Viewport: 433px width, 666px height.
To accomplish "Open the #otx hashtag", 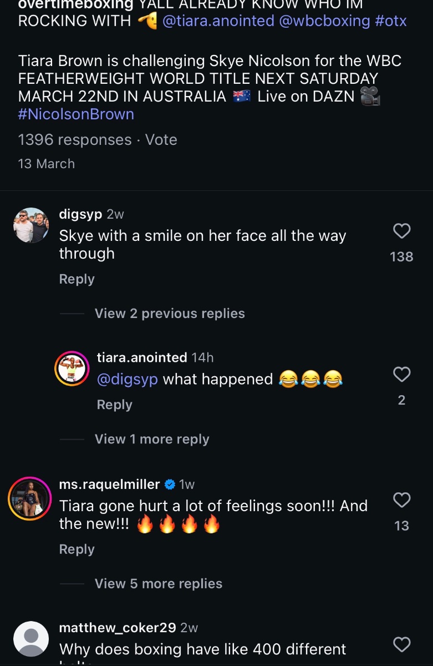I will point(391,21).
